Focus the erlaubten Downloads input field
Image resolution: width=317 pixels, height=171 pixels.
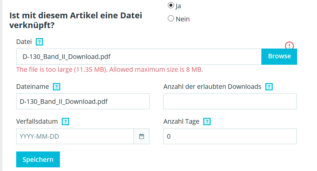(230, 101)
